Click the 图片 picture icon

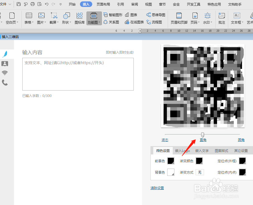tap(42, 16)
